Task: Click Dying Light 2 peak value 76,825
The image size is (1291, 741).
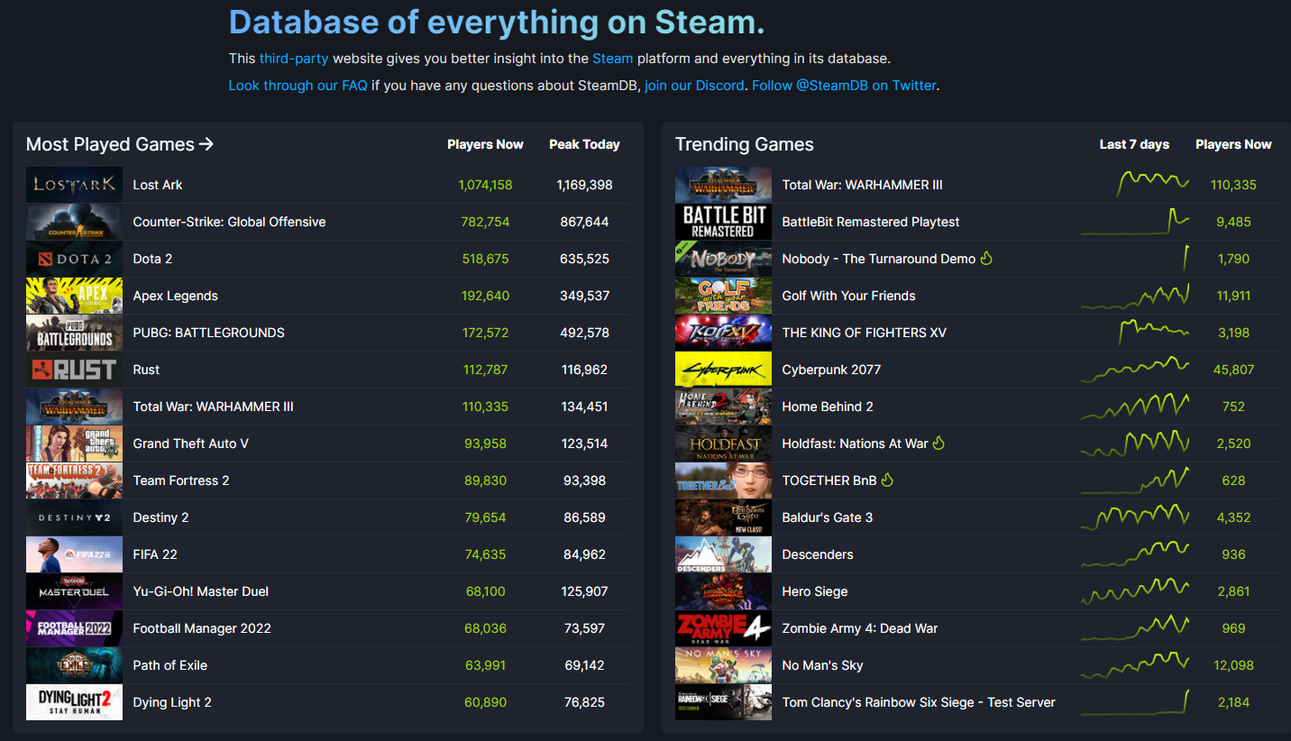Action: tap(584, 702)
